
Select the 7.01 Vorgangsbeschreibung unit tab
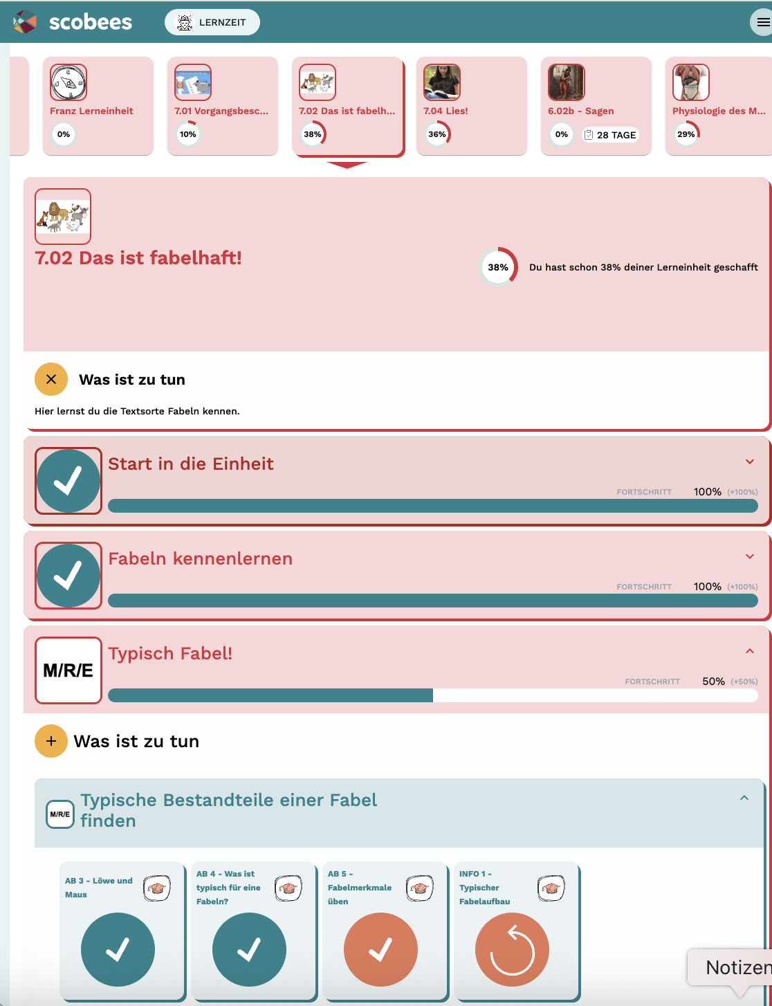click(x=223, y=106)
